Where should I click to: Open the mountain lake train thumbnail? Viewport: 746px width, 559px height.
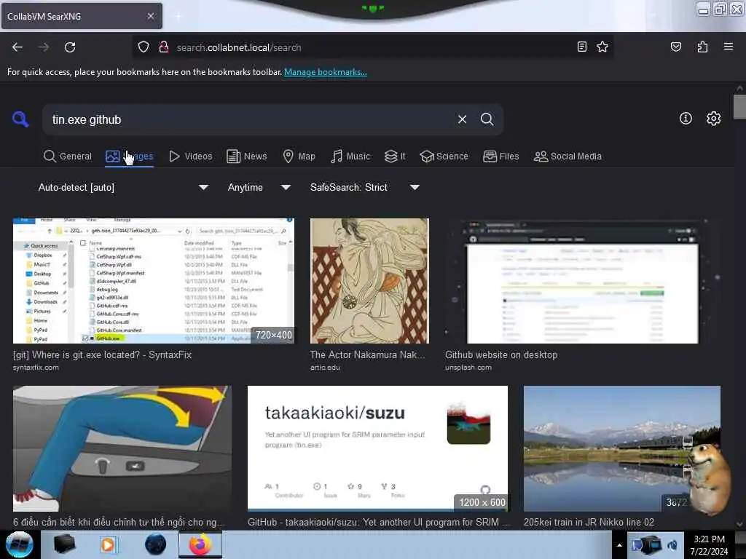click(x=622, y=448)
